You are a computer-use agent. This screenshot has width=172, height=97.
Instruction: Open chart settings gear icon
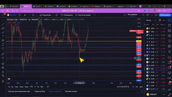click(x=148, y=15)
